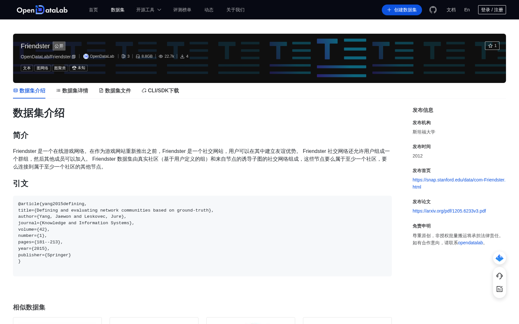Click the 图网络 tag
This screenshot has width=519, height=324.
(x=42, y=68)
